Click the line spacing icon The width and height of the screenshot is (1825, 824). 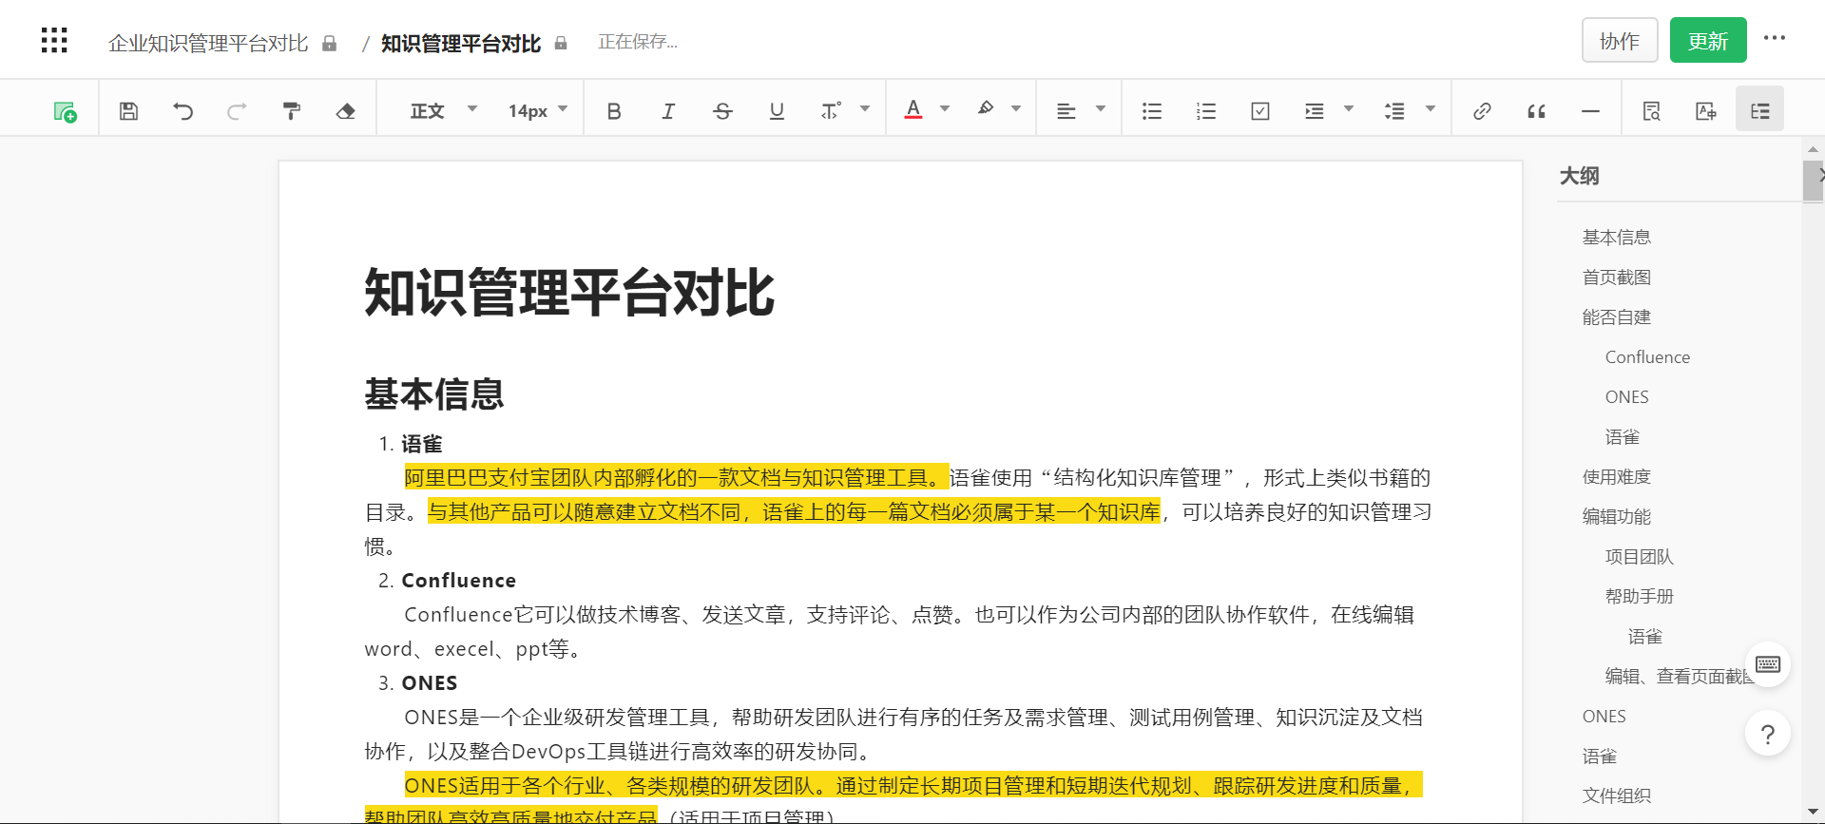coord(1394,111)
